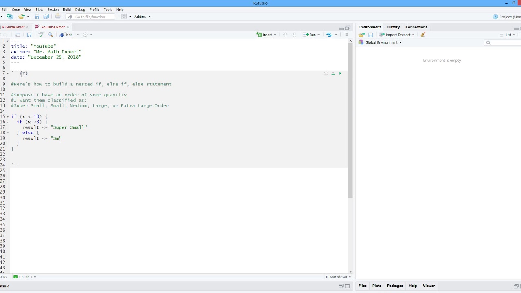521x293 pixels.
Task: Click the open file folder icon
Action: pyautogui.click(x=22, y=17)
